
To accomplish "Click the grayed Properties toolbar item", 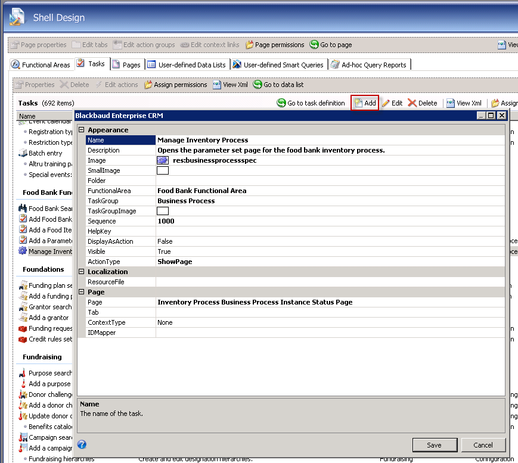I will click(35, 85).
